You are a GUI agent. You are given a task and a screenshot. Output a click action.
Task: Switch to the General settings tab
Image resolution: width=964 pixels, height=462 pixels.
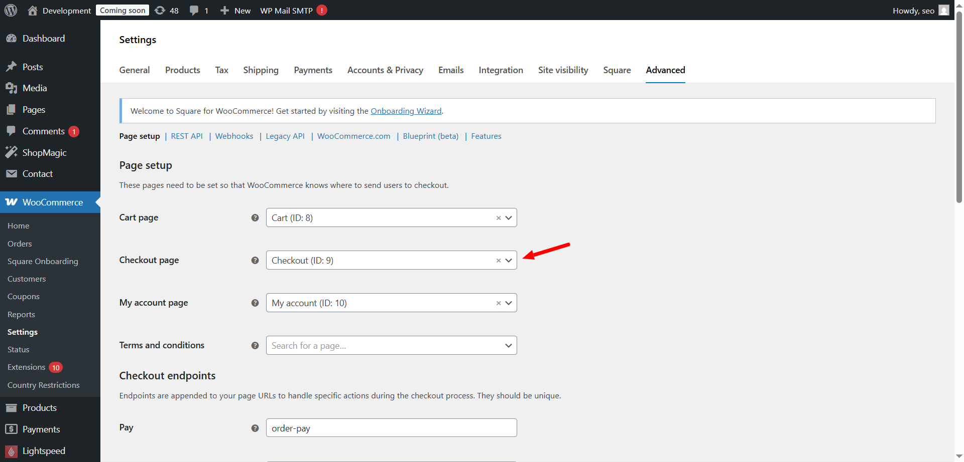coord(135,70)
